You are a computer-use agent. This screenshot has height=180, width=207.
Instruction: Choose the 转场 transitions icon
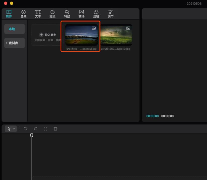81,14
